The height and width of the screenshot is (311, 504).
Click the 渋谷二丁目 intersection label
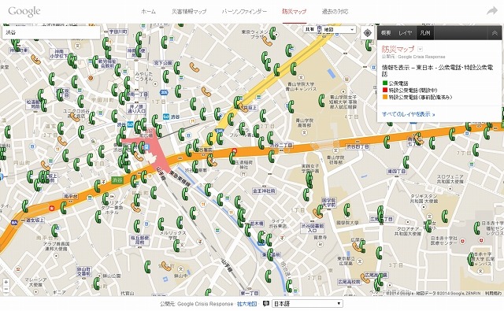coord(281,145)
